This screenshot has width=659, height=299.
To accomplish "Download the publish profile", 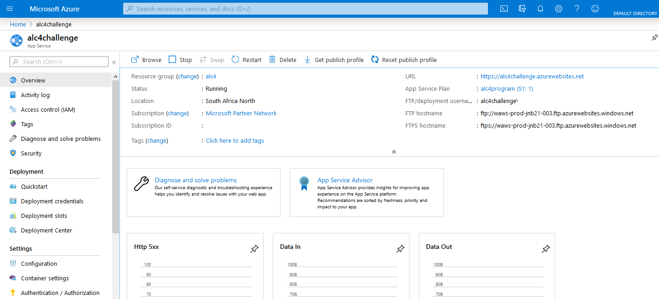I will (334, 60).
